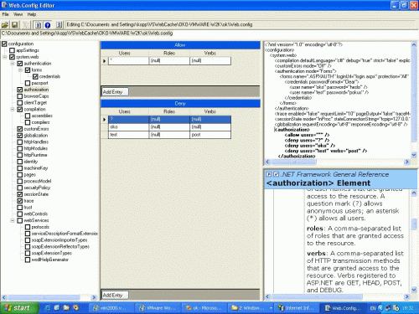This screenshot has width=419, height=314.
Task: Click the Users column header in Allow table
Action: 125,53
